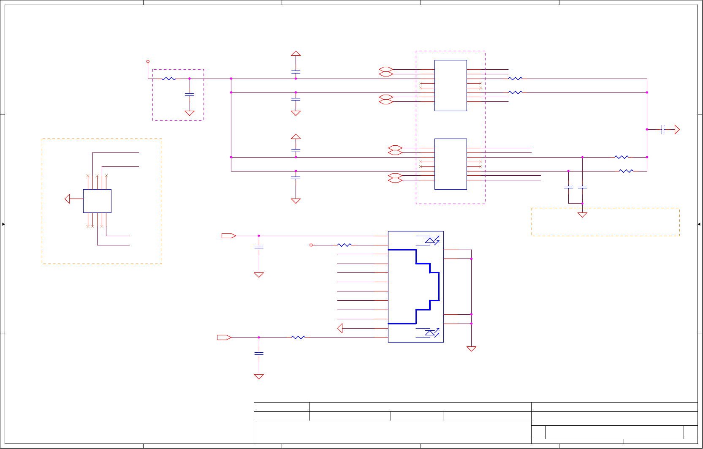Click the lowest ground symbol in the sheet's middle column

coord(259,377)
